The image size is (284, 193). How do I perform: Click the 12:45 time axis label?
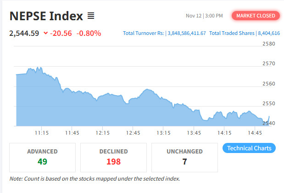pyautogui.click(x=133, y=133)
